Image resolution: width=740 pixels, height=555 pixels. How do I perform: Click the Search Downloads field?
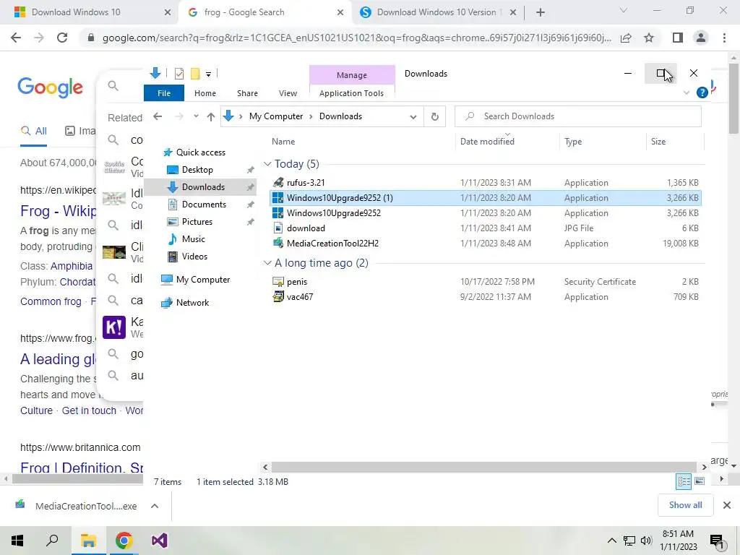point(577,116)
